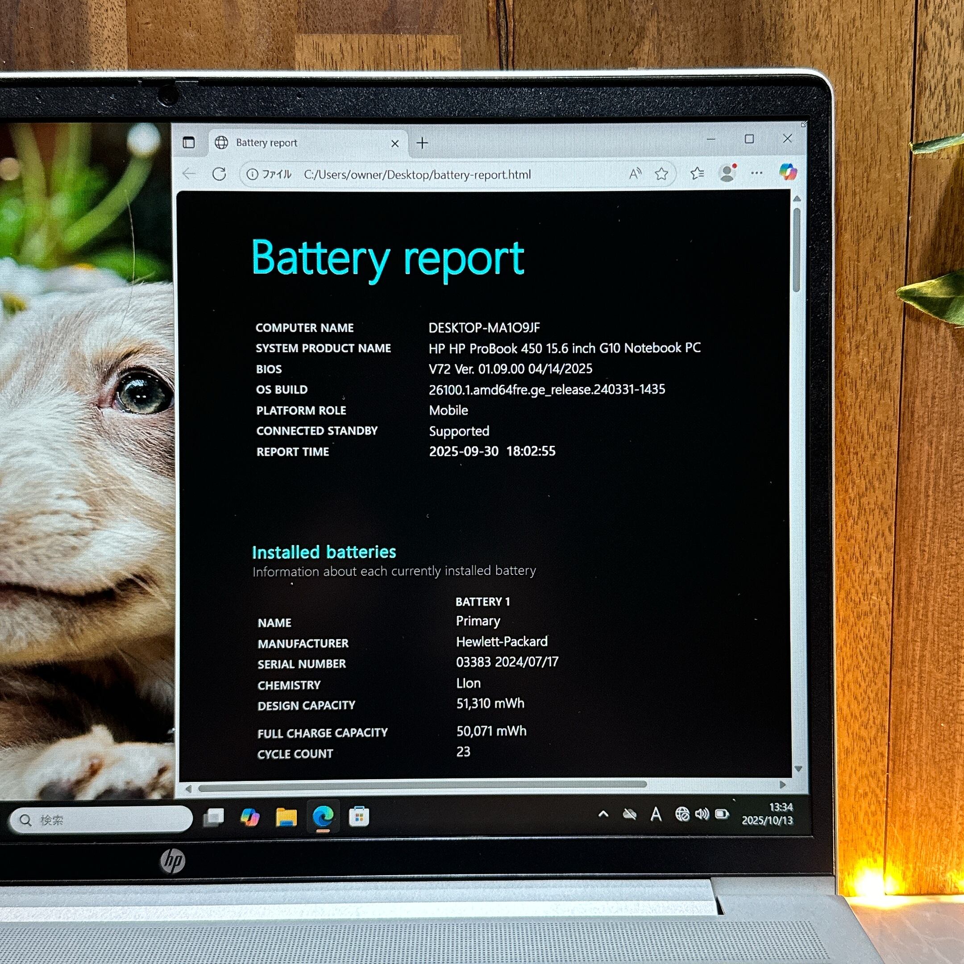Click the Read aloud icon
Screen dimensions: 964x964
point(635,174)
